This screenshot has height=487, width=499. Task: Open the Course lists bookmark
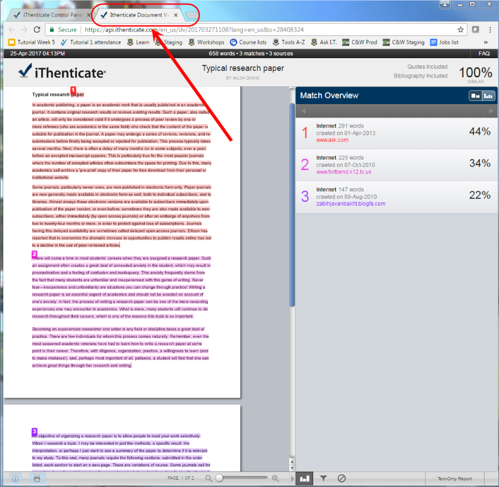[248, 42]
